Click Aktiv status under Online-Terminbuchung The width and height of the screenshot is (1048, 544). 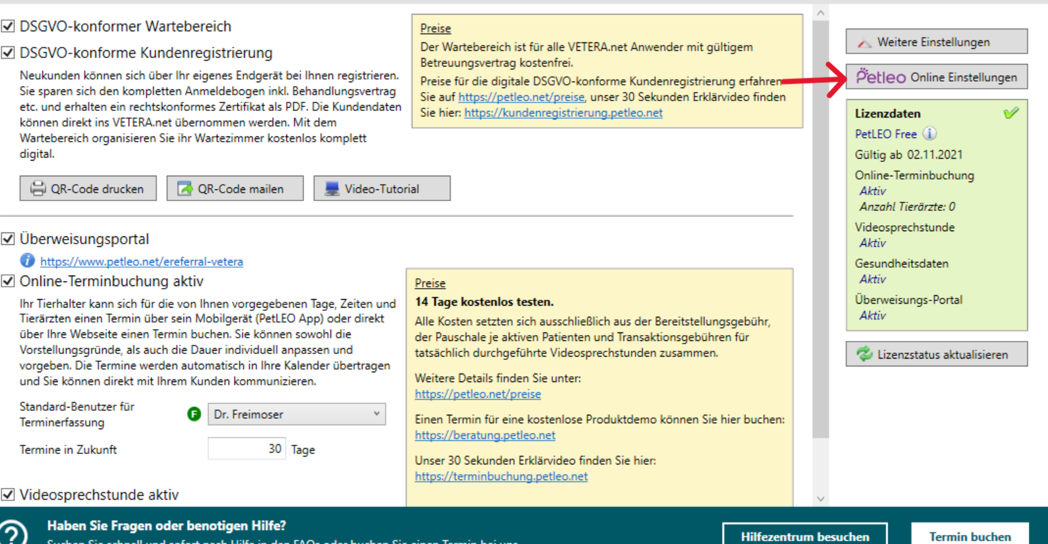pos(872,191)
